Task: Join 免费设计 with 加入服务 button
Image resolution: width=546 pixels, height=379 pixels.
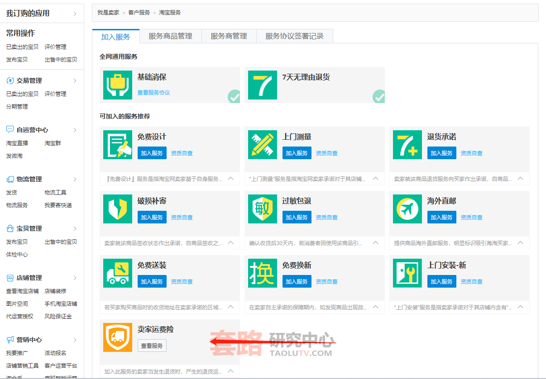Action: click(x=152, y=153)
